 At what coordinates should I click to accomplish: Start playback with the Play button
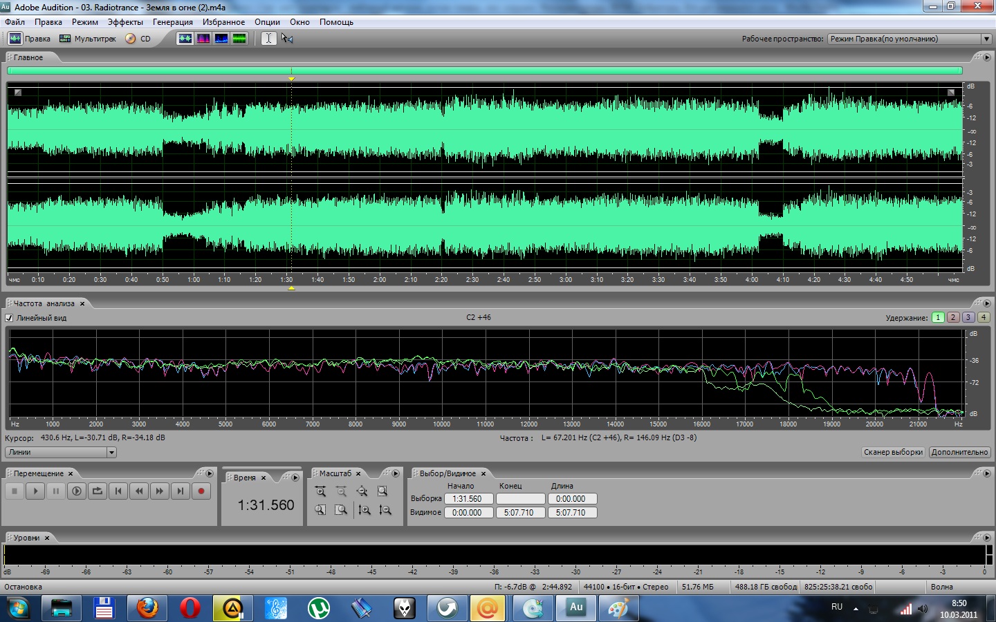click(35, 491)
